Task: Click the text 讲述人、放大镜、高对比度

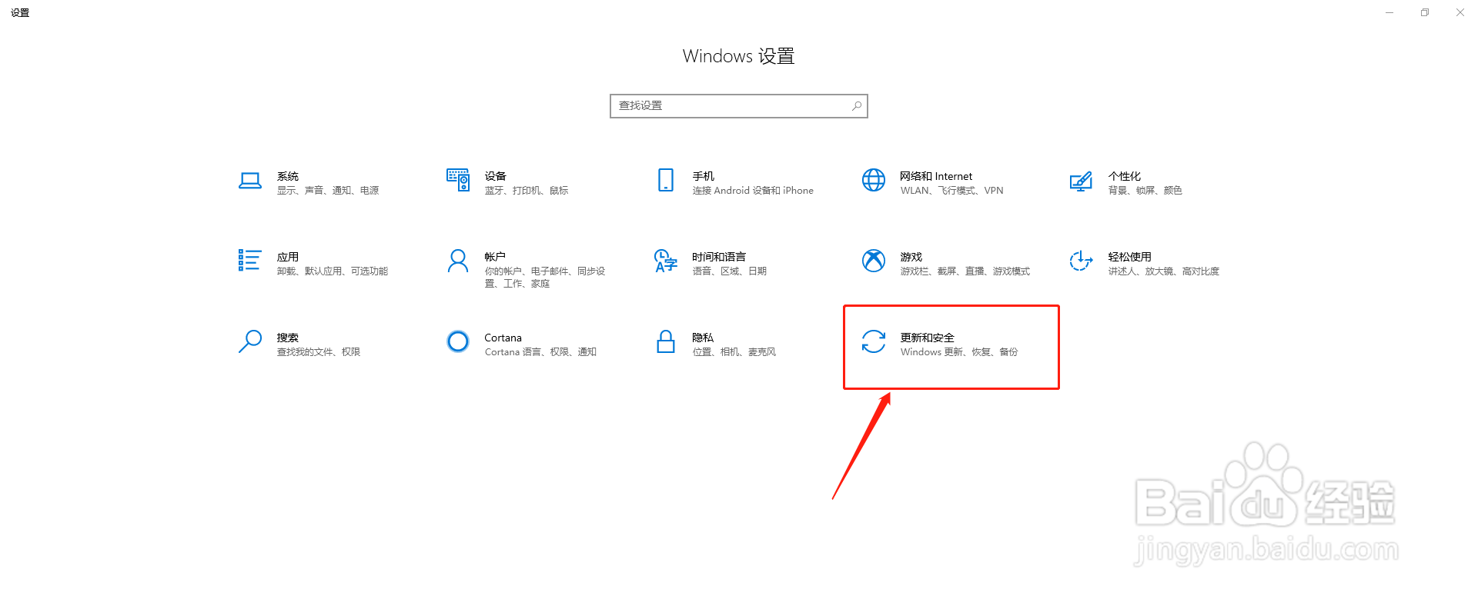Action: tap(1164, 271)
